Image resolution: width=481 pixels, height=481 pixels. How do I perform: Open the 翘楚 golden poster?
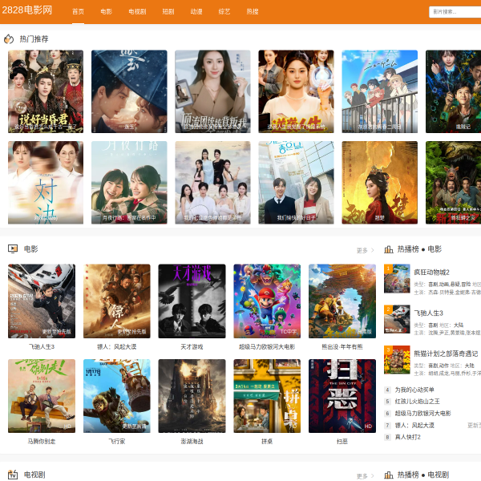tap(380, 183)
